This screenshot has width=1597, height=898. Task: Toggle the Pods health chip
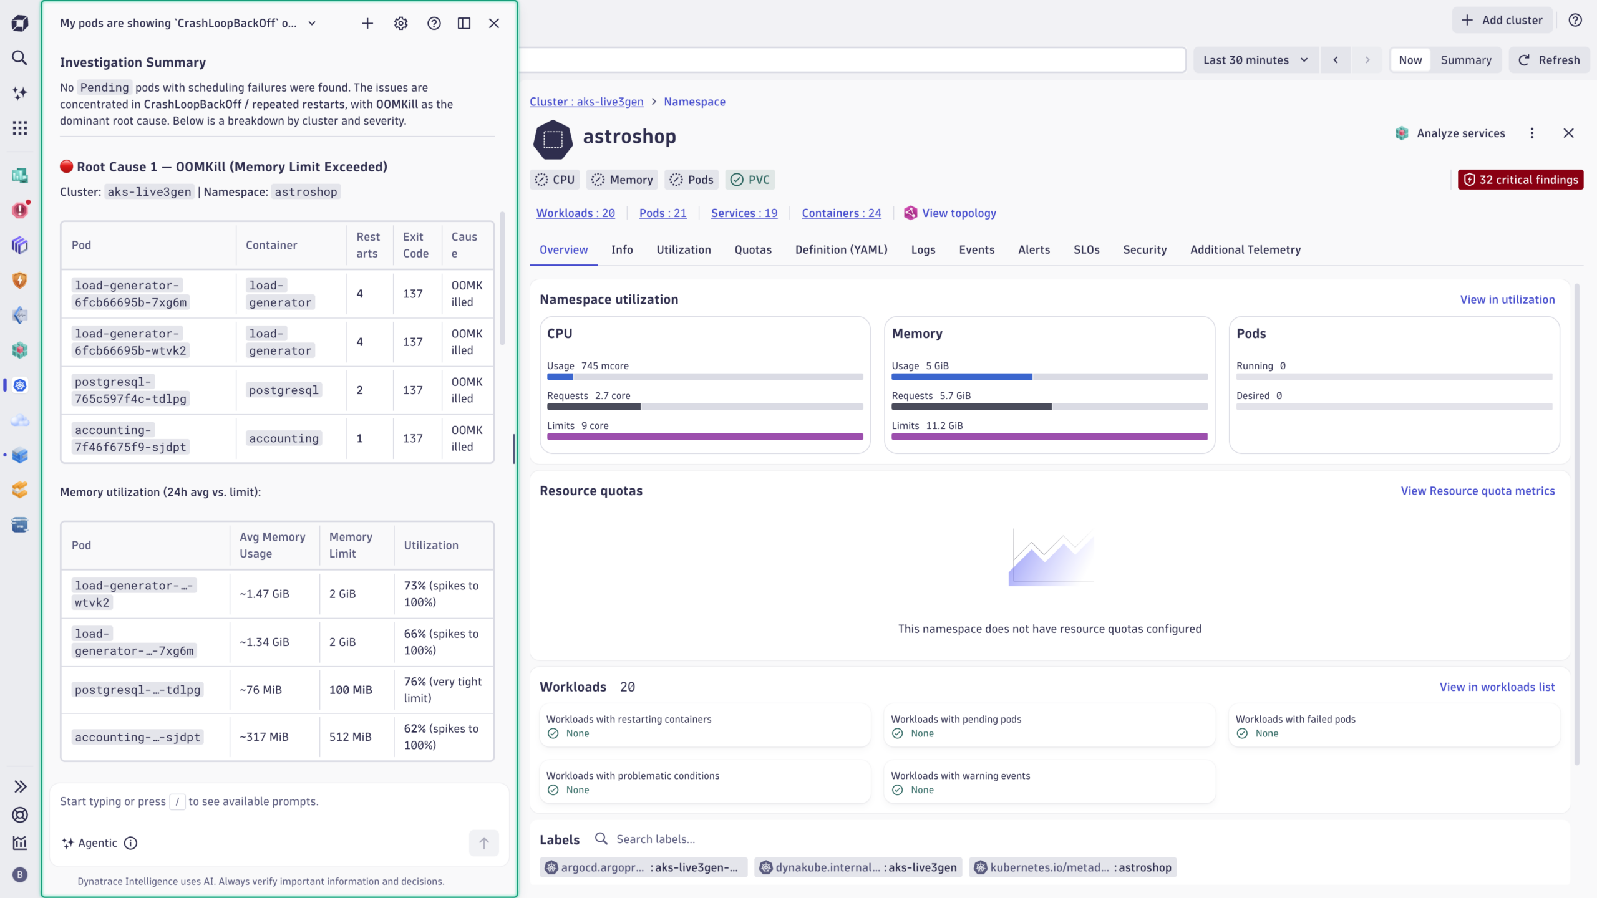point(691,180)
